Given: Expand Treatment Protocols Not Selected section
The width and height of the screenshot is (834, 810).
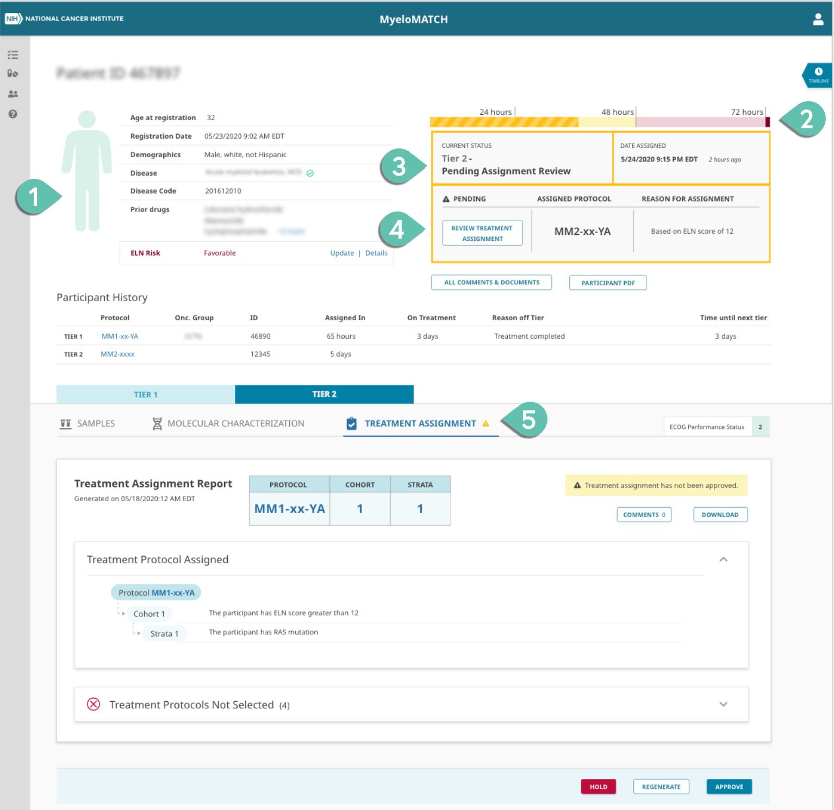Looking at the screenshot, I should click(x=723, y=704).
